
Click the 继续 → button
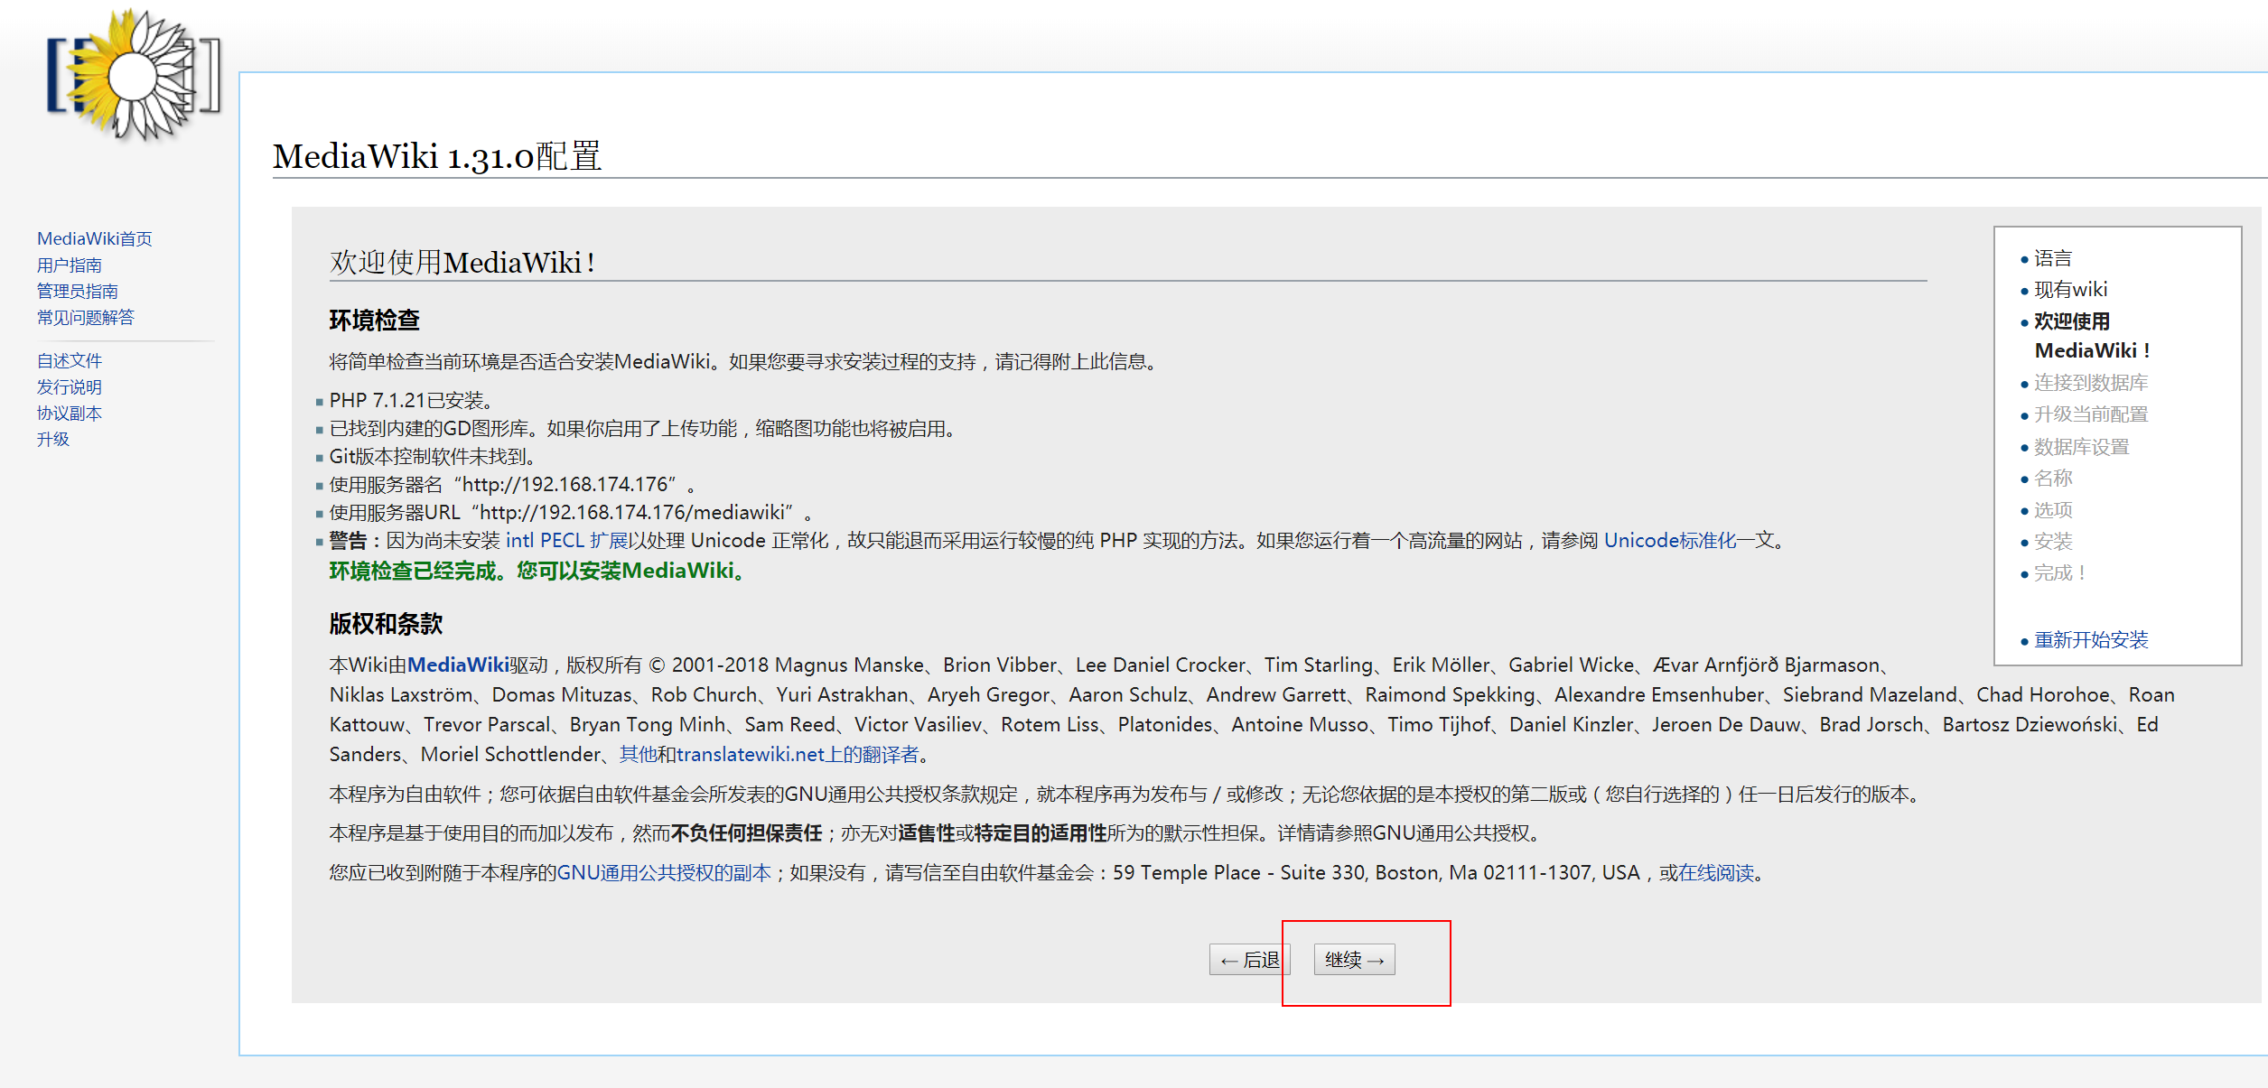click(x=1354, y=960)
